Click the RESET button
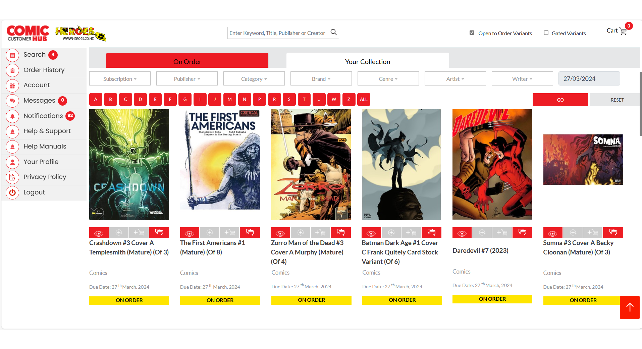 [x=614, y=100]
